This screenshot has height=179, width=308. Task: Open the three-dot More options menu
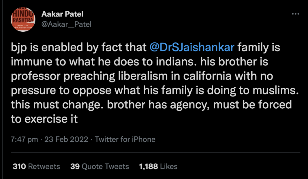click(x=296, y=14)
